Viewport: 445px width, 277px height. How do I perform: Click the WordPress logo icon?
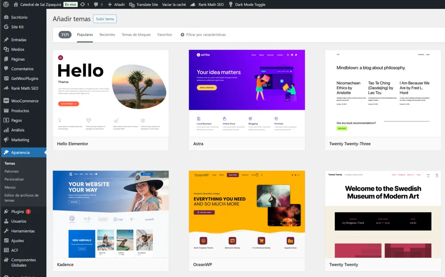pyautogui.click(x=6, y=4)
